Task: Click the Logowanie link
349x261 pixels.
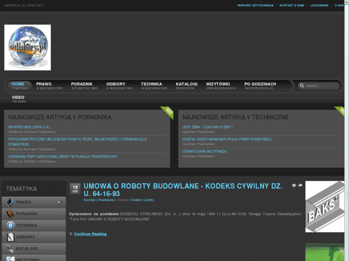Action: (x=319, y=5)
